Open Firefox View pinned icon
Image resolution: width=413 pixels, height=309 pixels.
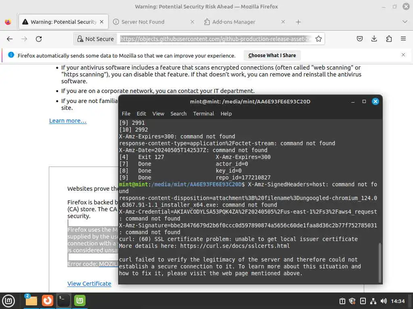click(8, 22)
